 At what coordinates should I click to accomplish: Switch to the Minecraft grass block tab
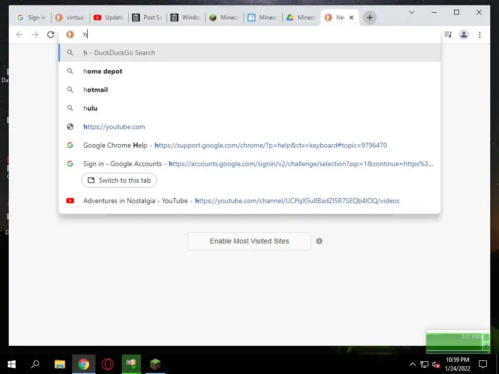coord(225,18)
